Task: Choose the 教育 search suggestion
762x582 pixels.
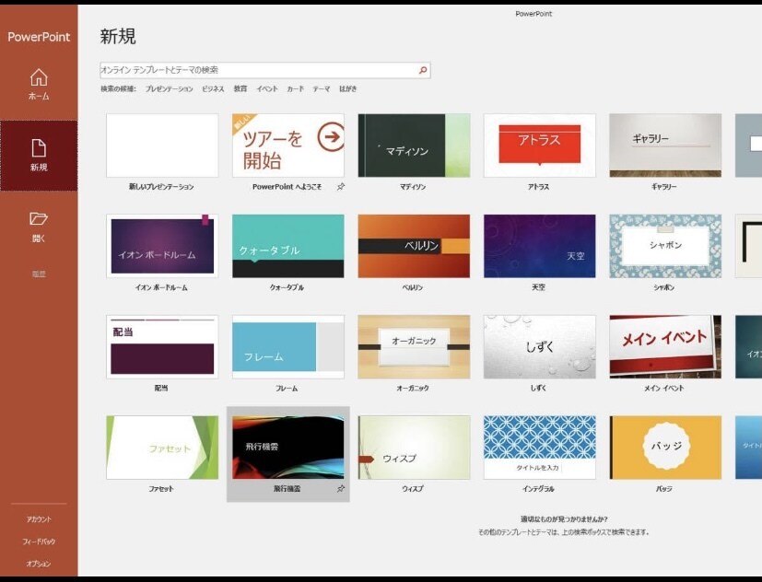Action: coord(240,89)
